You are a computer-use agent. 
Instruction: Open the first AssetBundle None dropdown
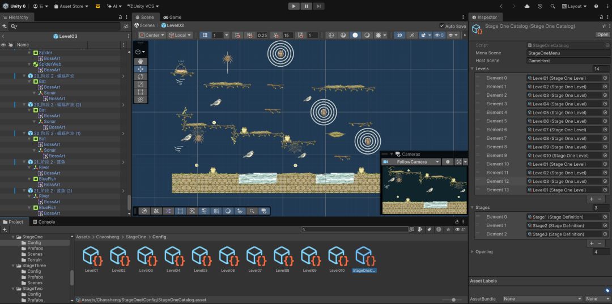pos(542,299)
